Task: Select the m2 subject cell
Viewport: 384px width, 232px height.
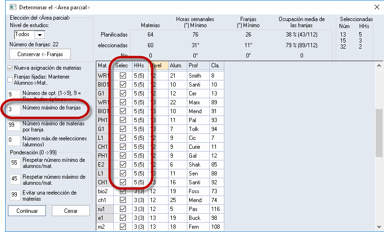Action: pos(105,227)
